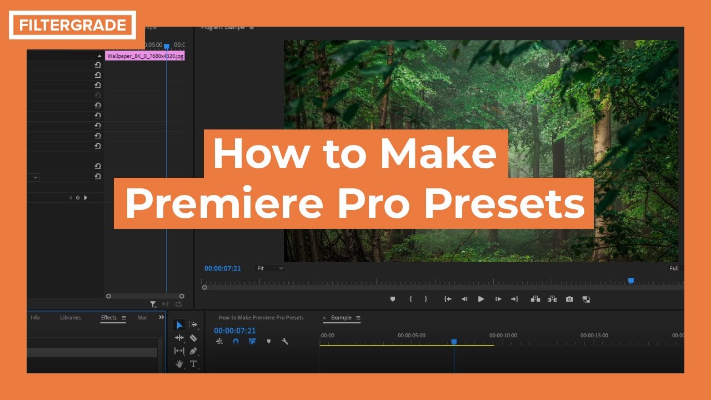The image size is (711, 400).
Task: Select the Track Select Forward tool
Action: 193,325
